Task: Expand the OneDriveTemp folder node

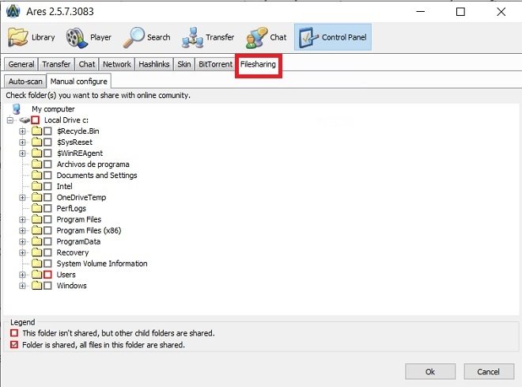Action: coord(22,197)
